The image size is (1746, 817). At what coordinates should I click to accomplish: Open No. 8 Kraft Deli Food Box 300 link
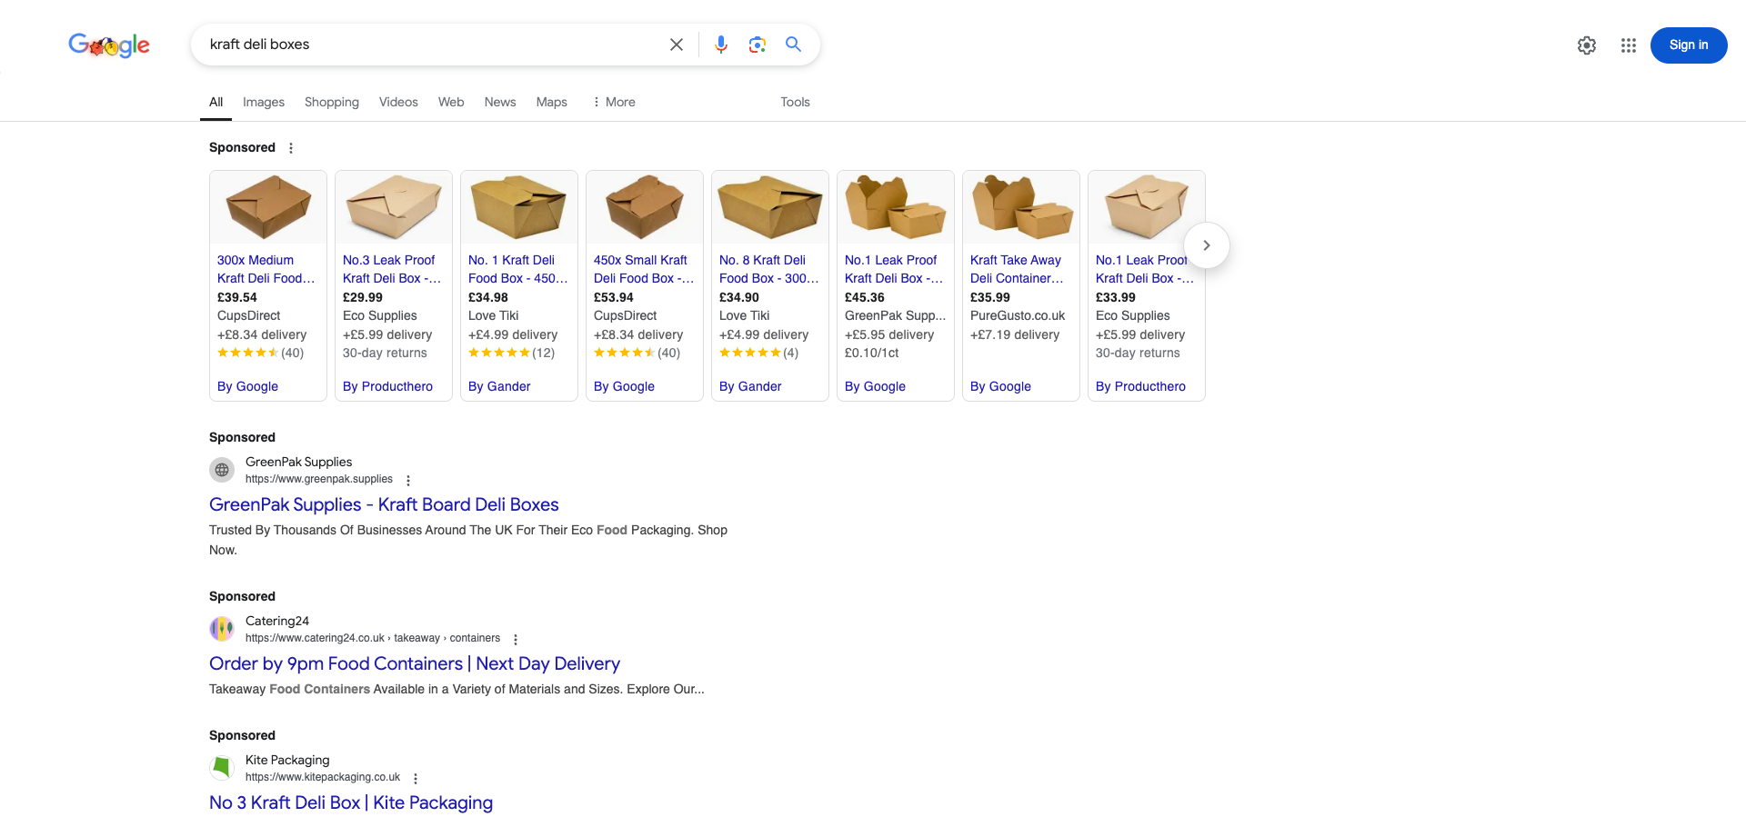point(768,269)
